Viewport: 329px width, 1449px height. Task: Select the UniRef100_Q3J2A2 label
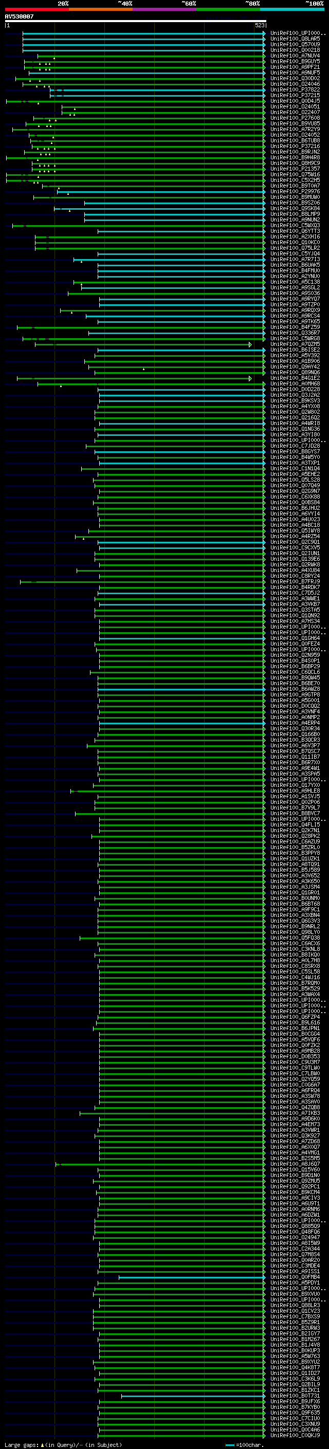coord(295,395)
